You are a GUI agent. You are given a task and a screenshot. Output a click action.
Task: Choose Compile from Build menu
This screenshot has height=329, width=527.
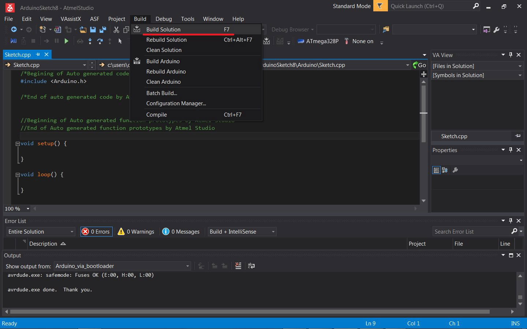tap(196, 114)
